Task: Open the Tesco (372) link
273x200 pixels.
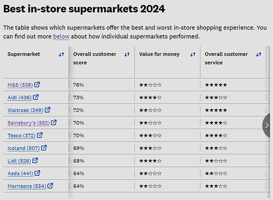Action: tap(21, 135)
